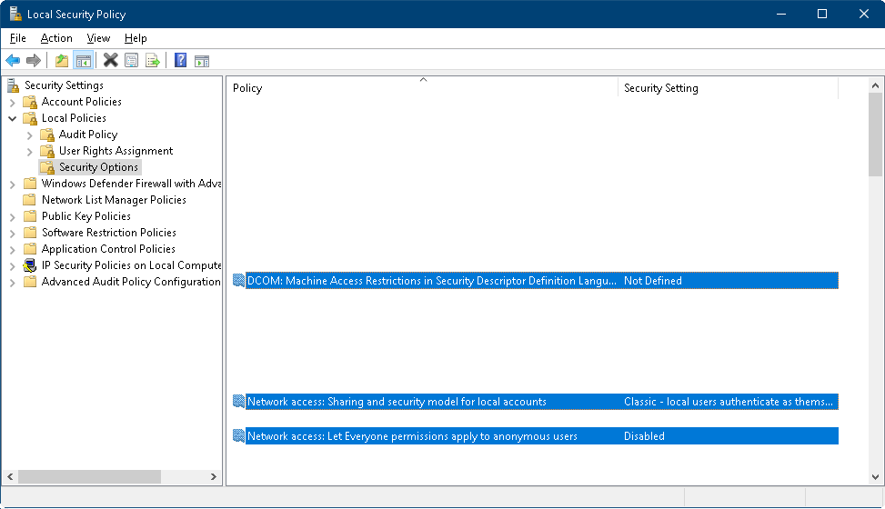
Task: Collapse the Local Policies tree node
Action: coord(13,118)
